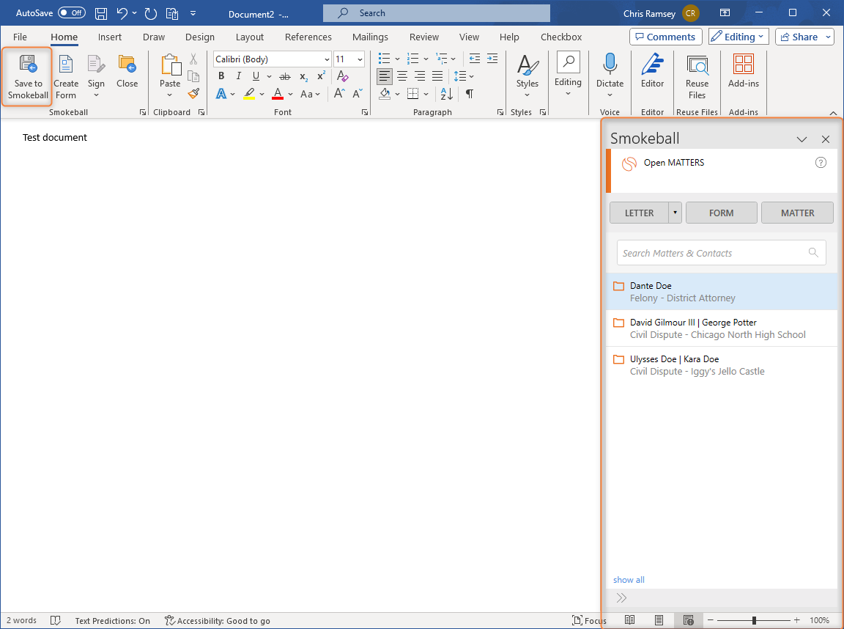Open the File tab
The width and height of the screenshot is (844, 629).
click(20, 37)
